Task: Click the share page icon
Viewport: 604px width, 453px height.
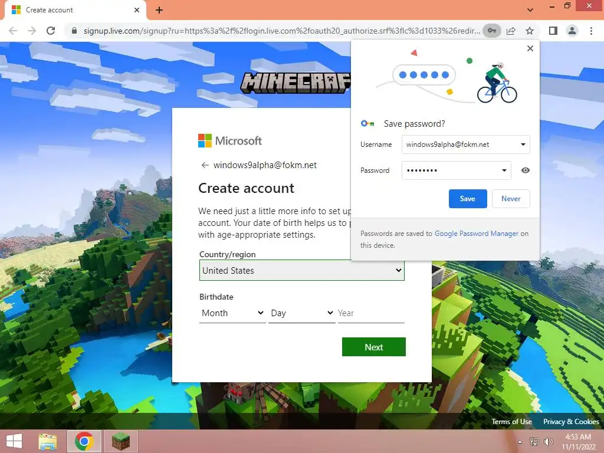Action: [511, 31]
